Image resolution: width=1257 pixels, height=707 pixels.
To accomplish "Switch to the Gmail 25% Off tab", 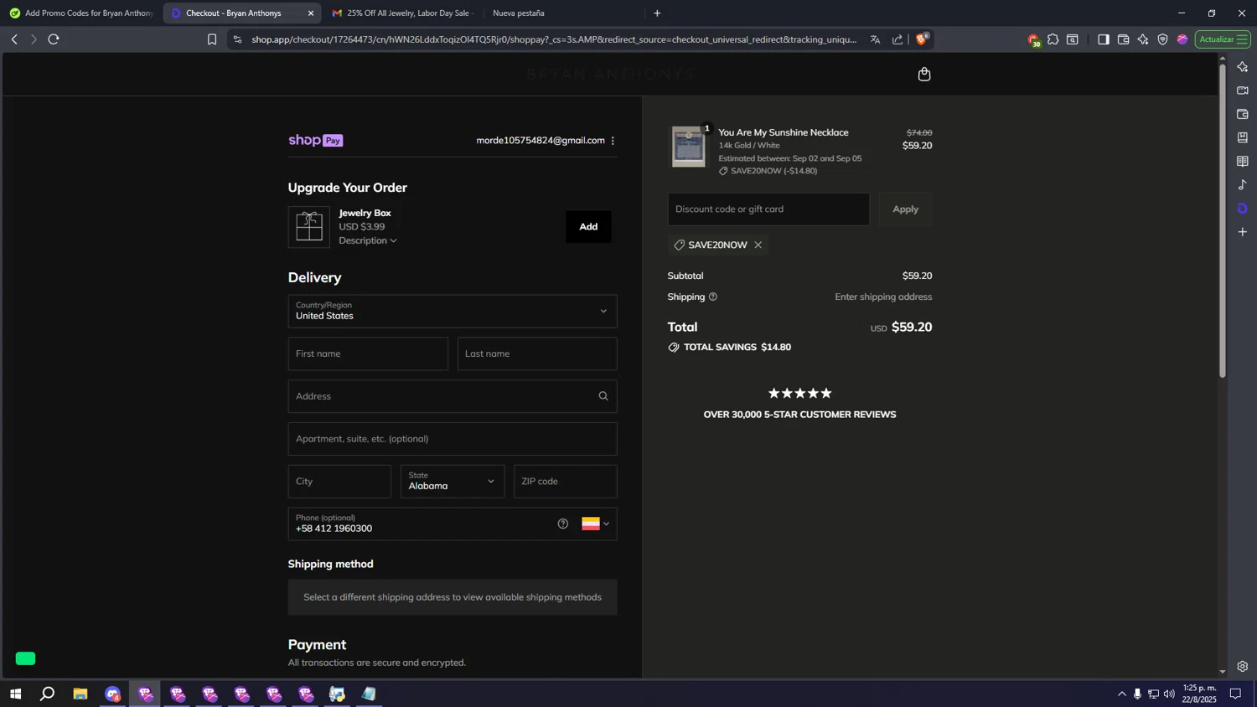I will click(403, 13).
